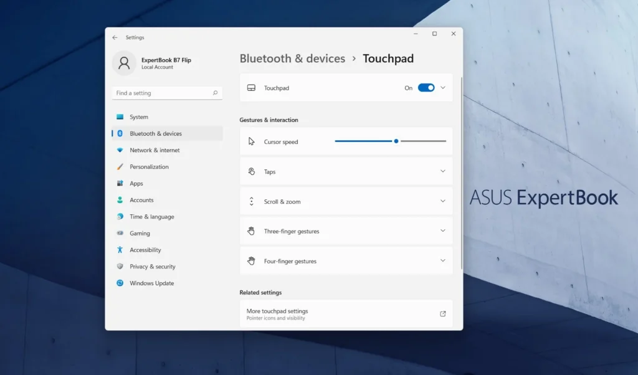Go to Bluetooth & devices breadcrumb
638x375 pixels.
292,59
